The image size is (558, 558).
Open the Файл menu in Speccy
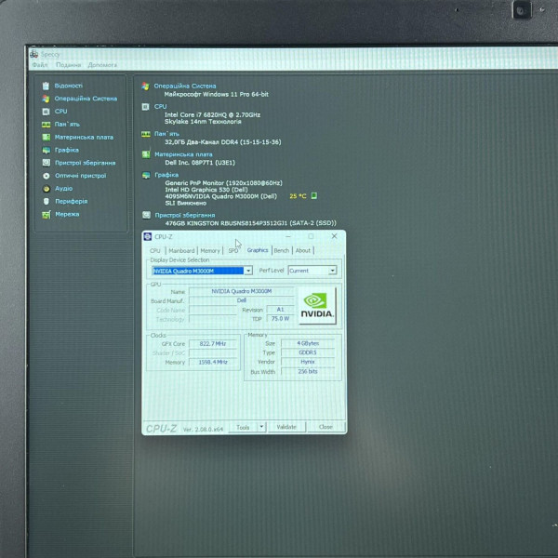pyautogui.click(x=40, y=65)
